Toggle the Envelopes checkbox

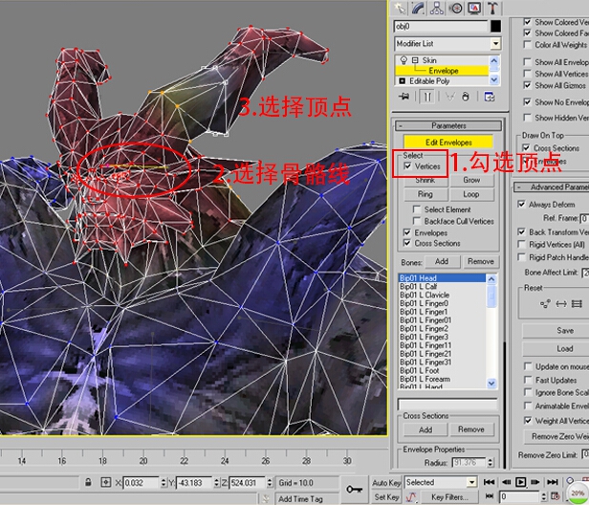(x=406, y=232)
